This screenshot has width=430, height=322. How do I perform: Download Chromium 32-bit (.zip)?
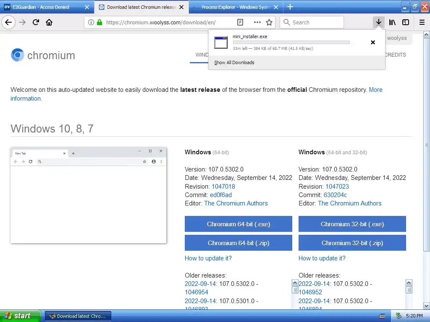[352, 243]
